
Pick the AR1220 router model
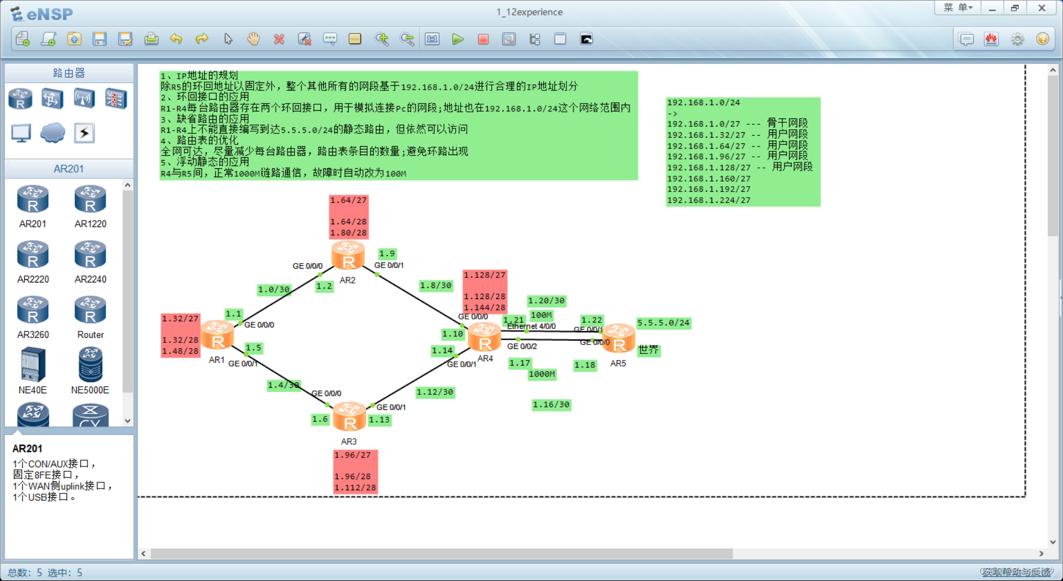[90, 207]
